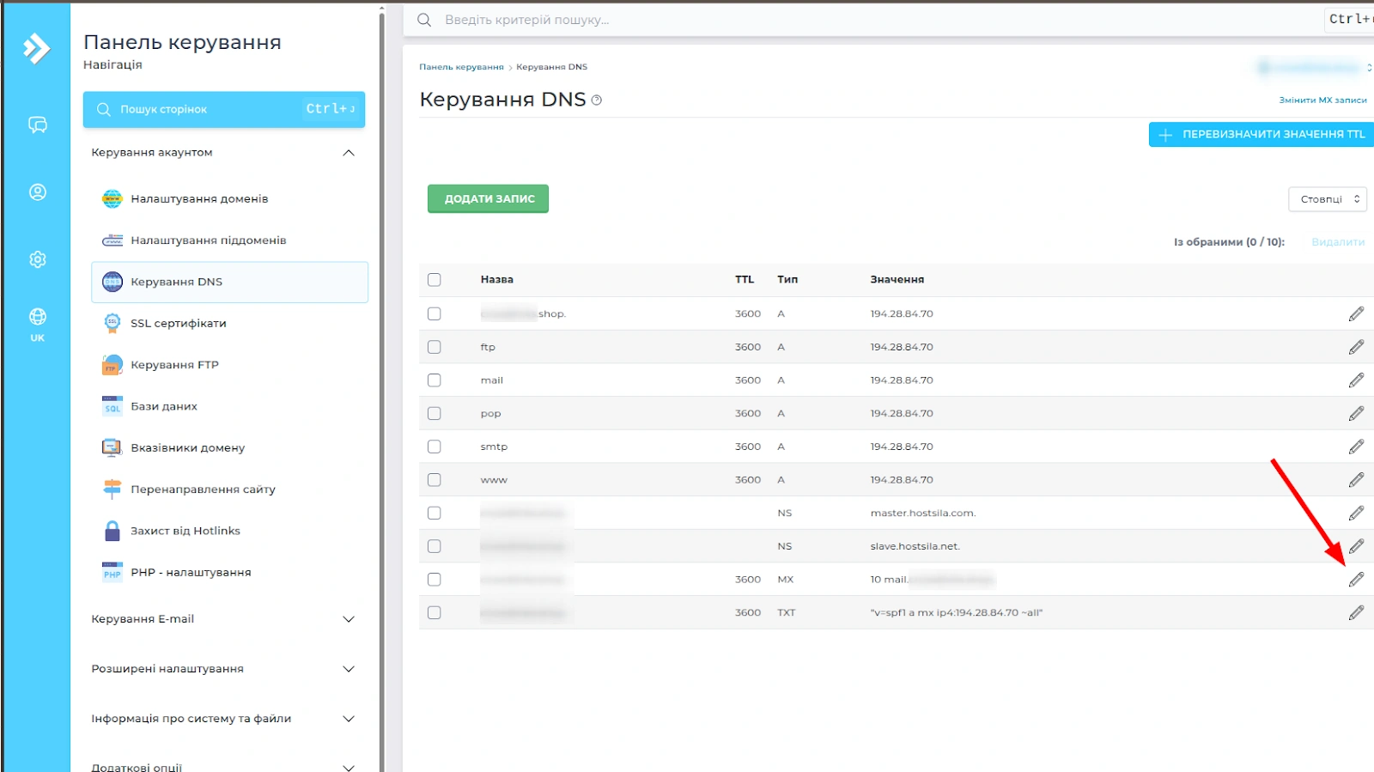Open the settings gear sidebar icon
The image size is (1374, 772).
tap(38, 259)
